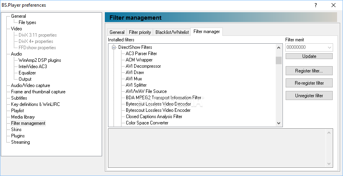Click the installed filters scrollbar thumb

(279, 60)
